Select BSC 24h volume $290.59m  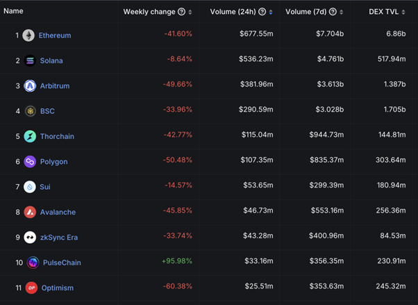point(256,109)
